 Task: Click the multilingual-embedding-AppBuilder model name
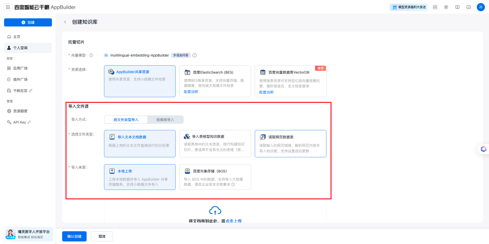(x=140, y=56)
